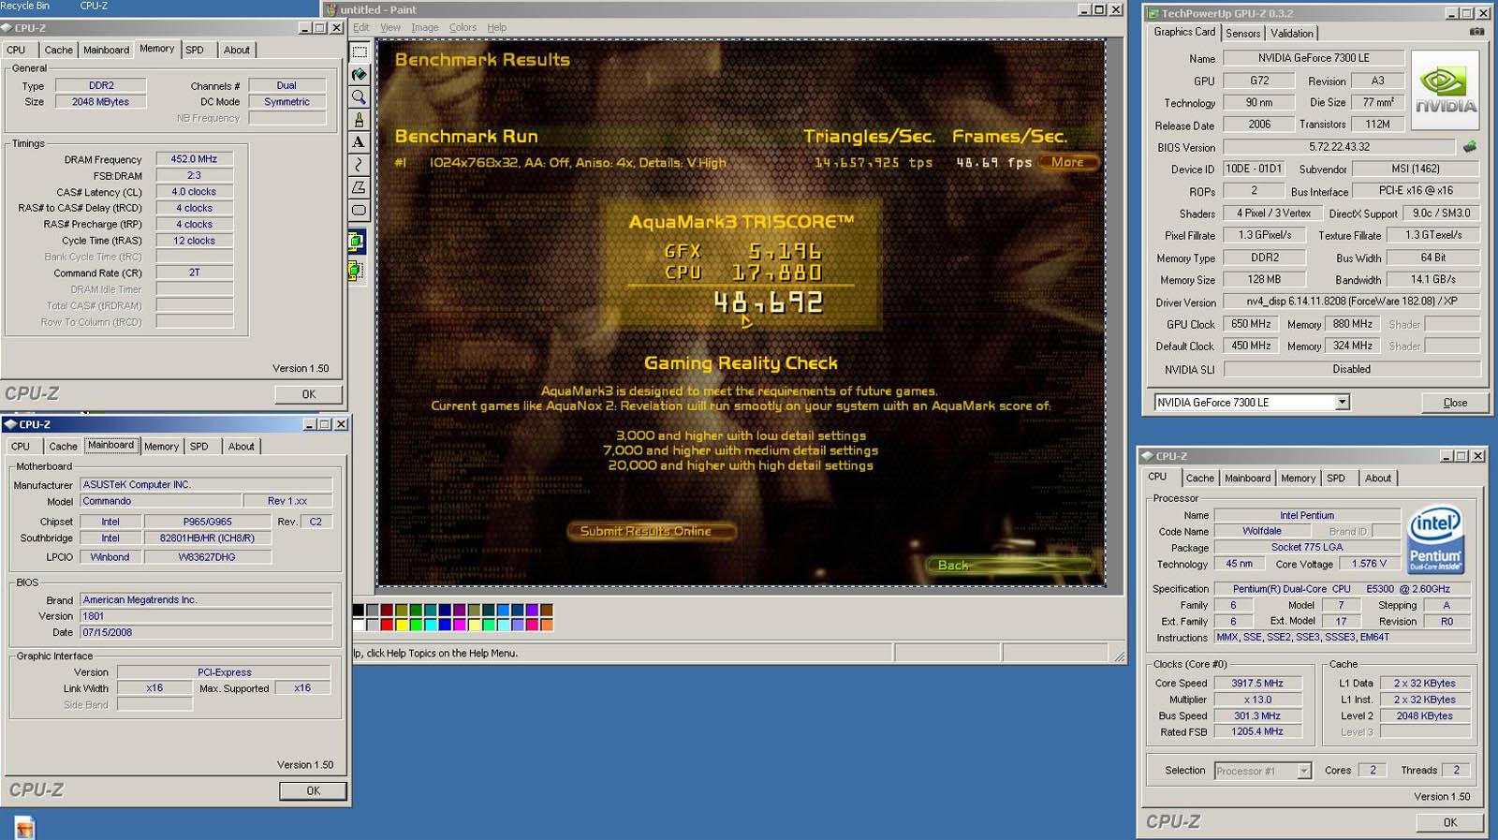Click the Memory Size 2048 MBytes field
Viewport: 1498px width, 840px height.
pyautogui.click(x=101, y=102)
